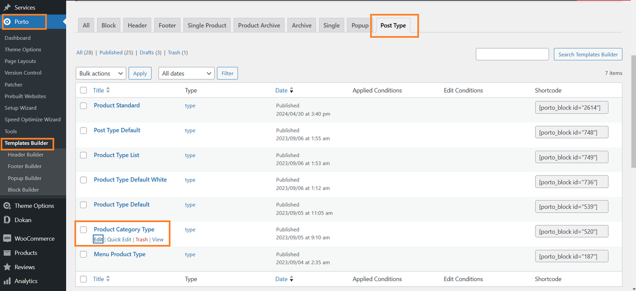Select shortcode field with id 520
The height and width of the screenshot is (291, 636).
571,232
